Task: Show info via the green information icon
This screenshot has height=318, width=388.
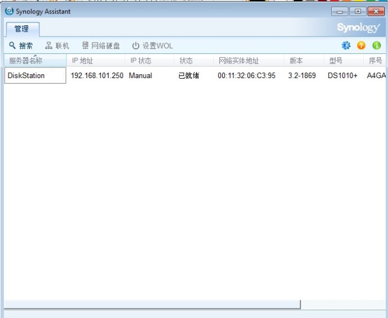Action: (377, 46)
